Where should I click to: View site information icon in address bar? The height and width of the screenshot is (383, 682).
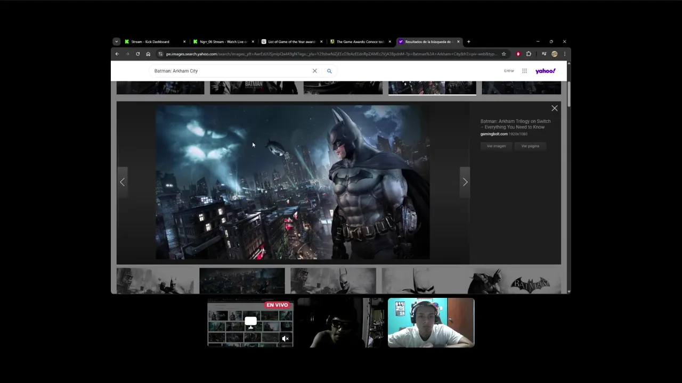[160, 54]
